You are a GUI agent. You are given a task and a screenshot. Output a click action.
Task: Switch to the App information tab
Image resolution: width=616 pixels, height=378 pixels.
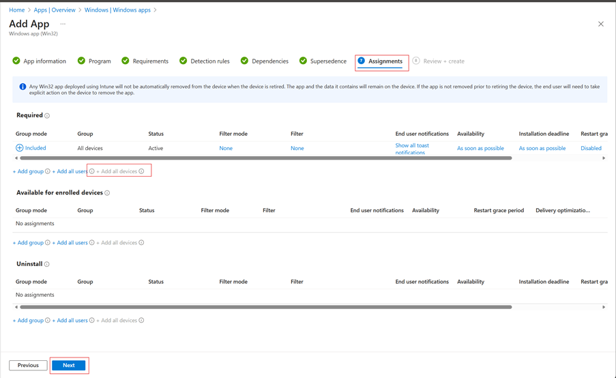[45, 61]
